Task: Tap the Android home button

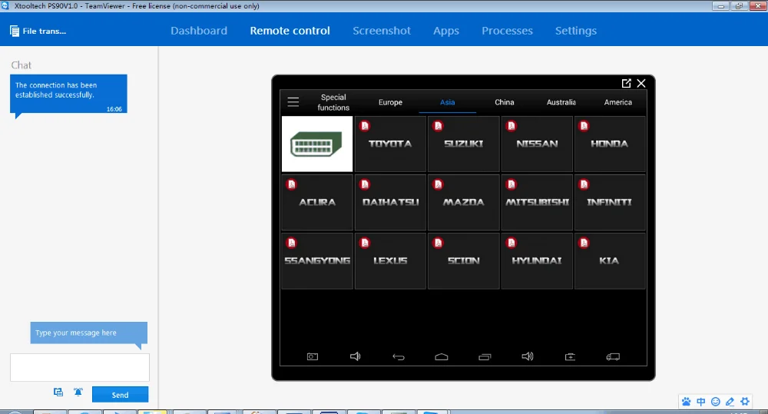Action: (442, 356)
